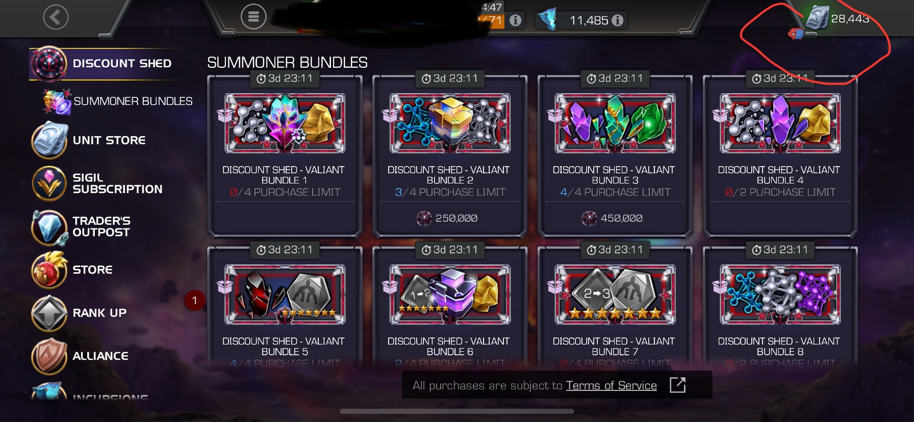This screenshot has height=422, width=914.
Task: Tap the energy info icon
Action: click(x=516, y=20)
